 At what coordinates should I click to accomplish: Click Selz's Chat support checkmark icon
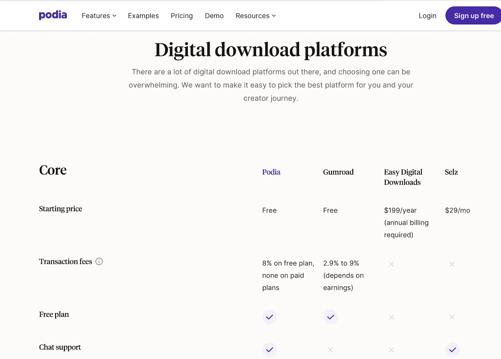[x=452, y=350]
